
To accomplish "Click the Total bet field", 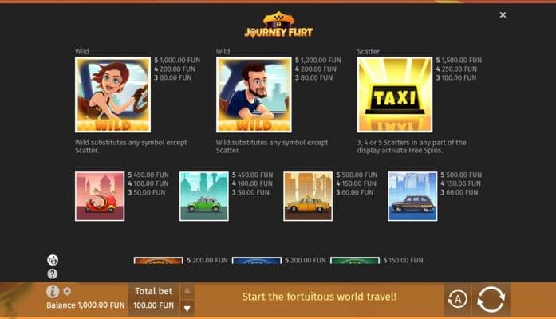I will (x=154, y=299).
